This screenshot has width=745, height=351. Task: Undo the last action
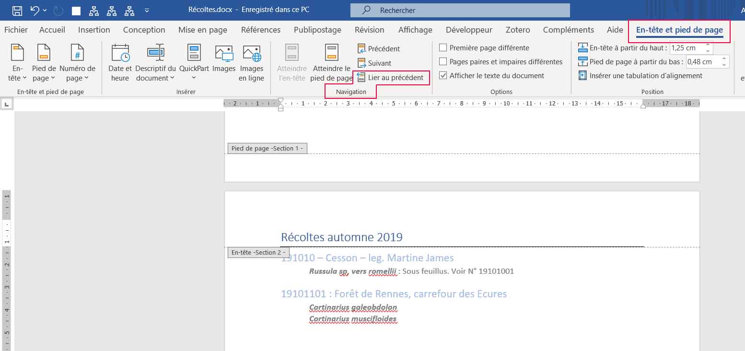[34, 10]
